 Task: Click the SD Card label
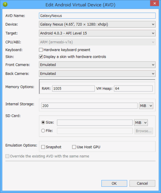pyautogui.click(x=13, y=116)
